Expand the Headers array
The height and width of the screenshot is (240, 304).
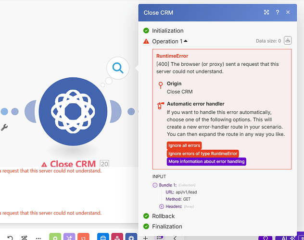(x=162, y=206)
